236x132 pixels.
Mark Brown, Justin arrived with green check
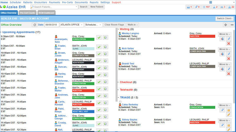point(99,54)
